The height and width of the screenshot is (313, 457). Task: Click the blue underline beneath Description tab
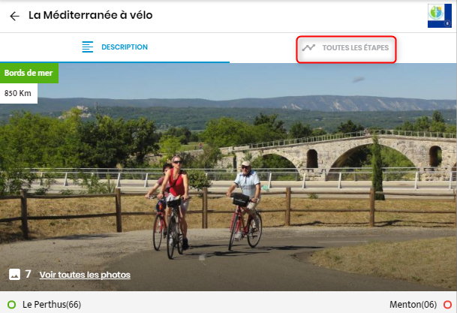[x=114, y=62]
